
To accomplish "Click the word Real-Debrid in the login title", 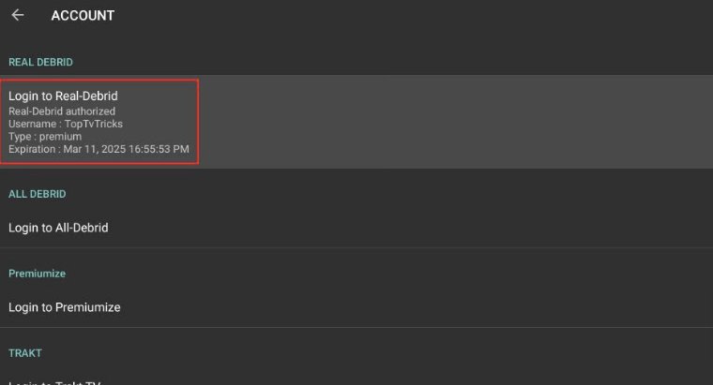I will click(x=86, y=96).
